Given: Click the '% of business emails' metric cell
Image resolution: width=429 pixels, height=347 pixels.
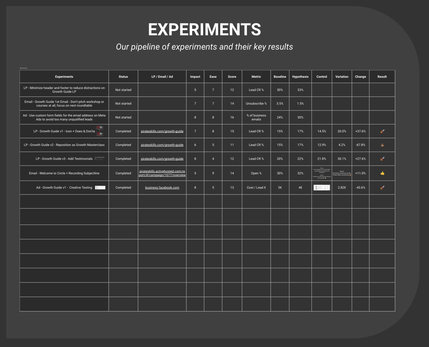Looking at the screenshot, I should click(256, 117).
